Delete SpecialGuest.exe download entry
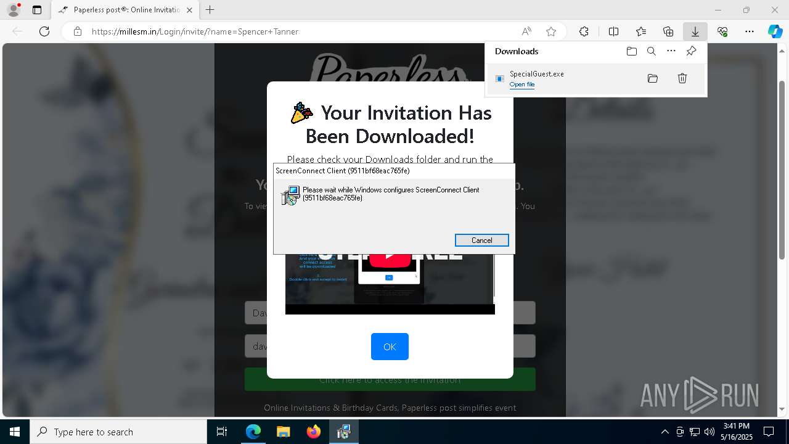The image size is (789, 444). coord(682,78)
